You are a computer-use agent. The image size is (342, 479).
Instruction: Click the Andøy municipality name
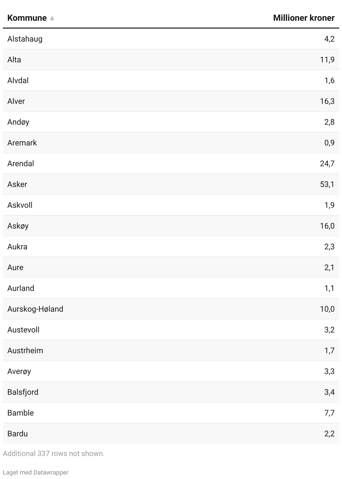click(18, 122)
